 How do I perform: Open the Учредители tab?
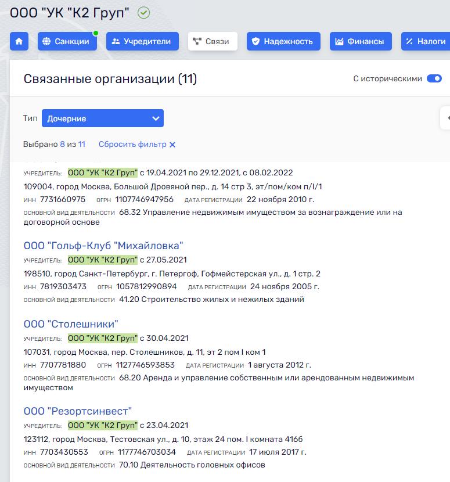pos(142,41)
